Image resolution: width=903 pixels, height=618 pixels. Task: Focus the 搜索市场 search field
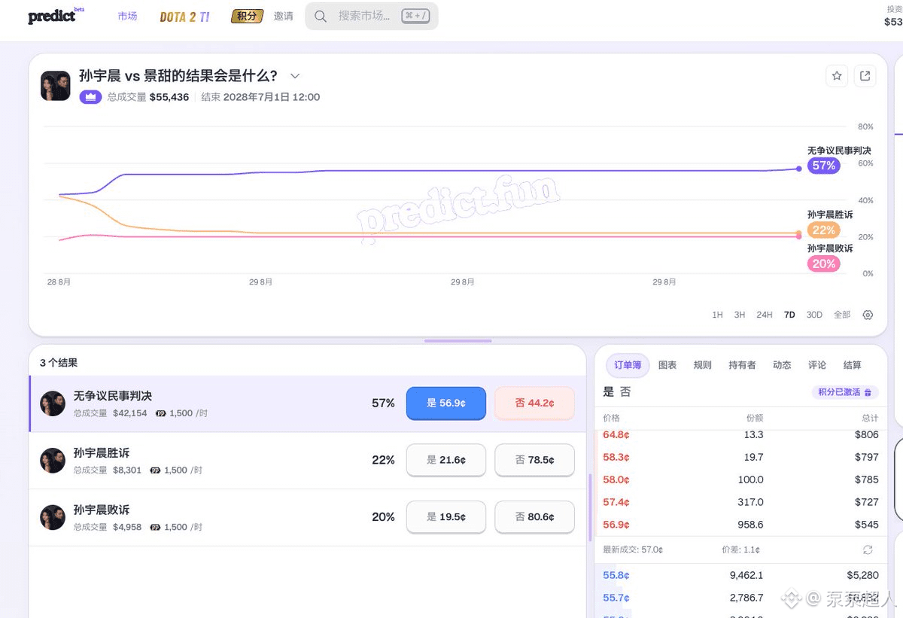tap(372, 16)
